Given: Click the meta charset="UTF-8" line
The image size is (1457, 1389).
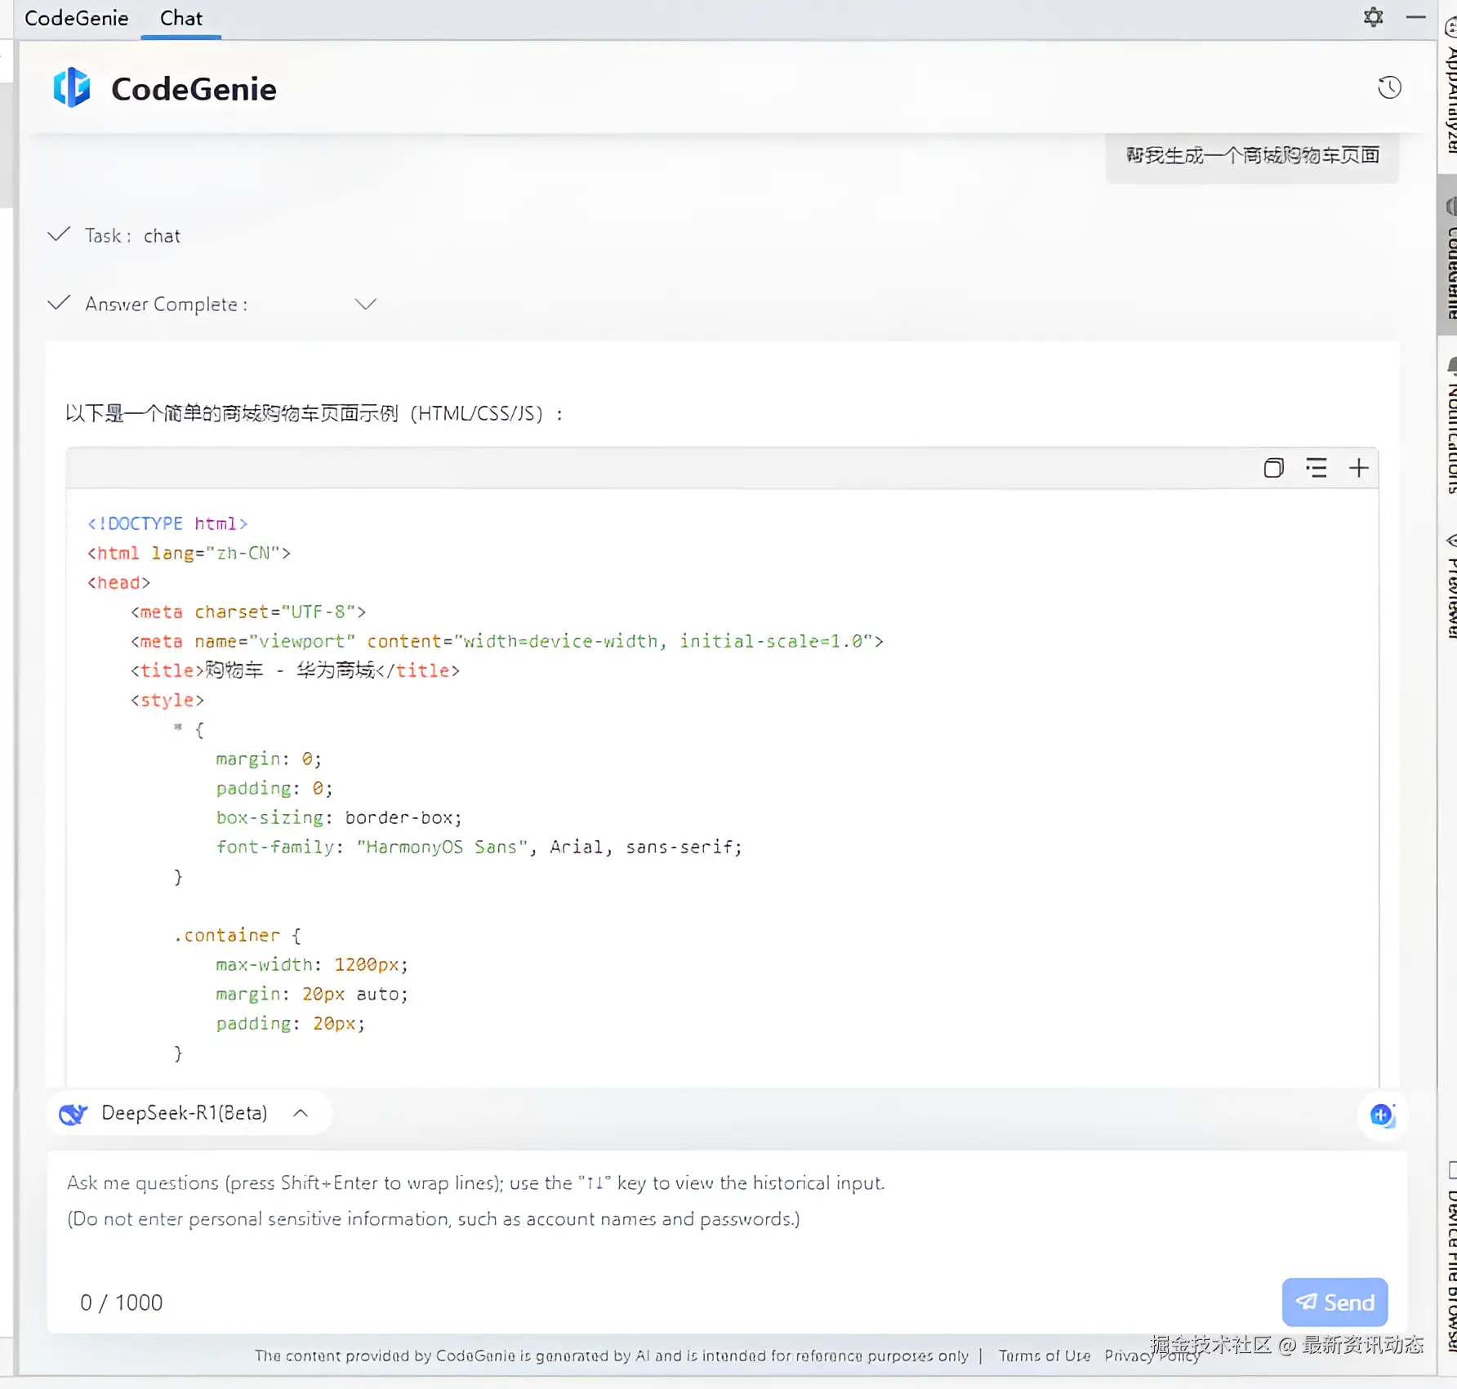Looking at the screenshot, I should pos(248,612).
